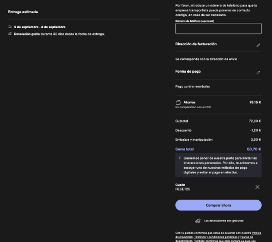272x242 pixels.
Task: Select the Suma total amount 68,70 €
Action: click(254, 149)
